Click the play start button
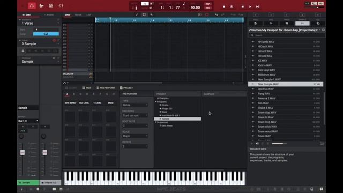The height and width of the screenshot is (193, 343). pyautogui.click(x=258, y=7)
